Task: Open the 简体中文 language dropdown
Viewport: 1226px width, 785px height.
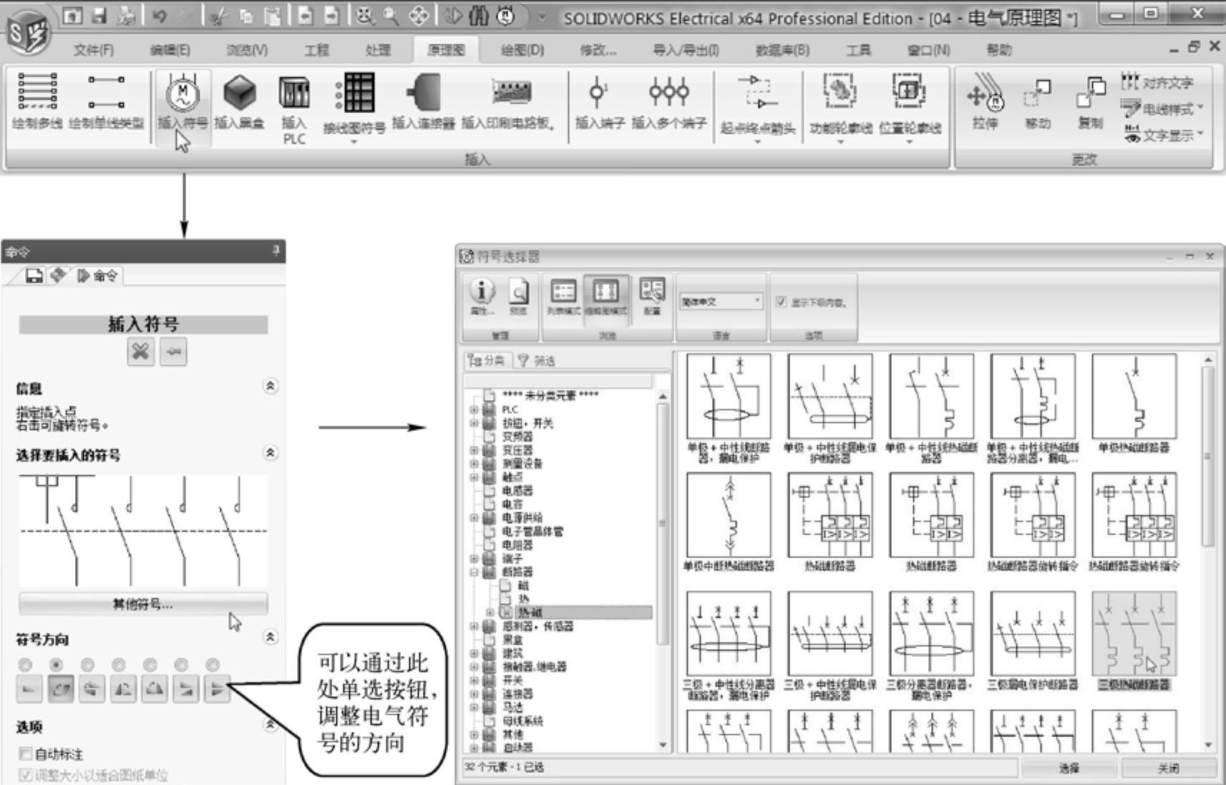Action: [720, 302]
